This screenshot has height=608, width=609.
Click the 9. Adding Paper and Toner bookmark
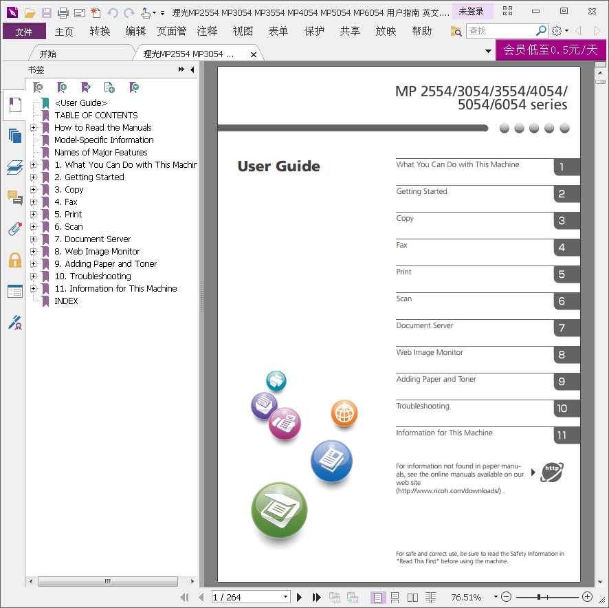105,264
